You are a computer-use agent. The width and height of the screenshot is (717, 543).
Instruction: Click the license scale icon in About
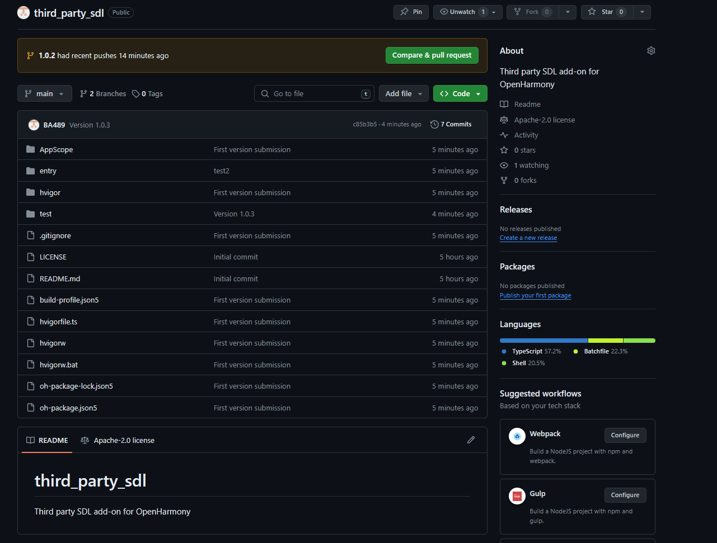504,120
